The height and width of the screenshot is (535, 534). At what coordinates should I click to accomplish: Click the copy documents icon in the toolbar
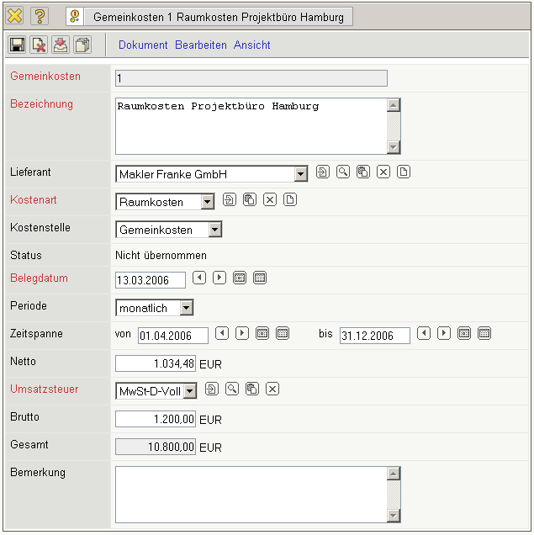coord(82,45)
